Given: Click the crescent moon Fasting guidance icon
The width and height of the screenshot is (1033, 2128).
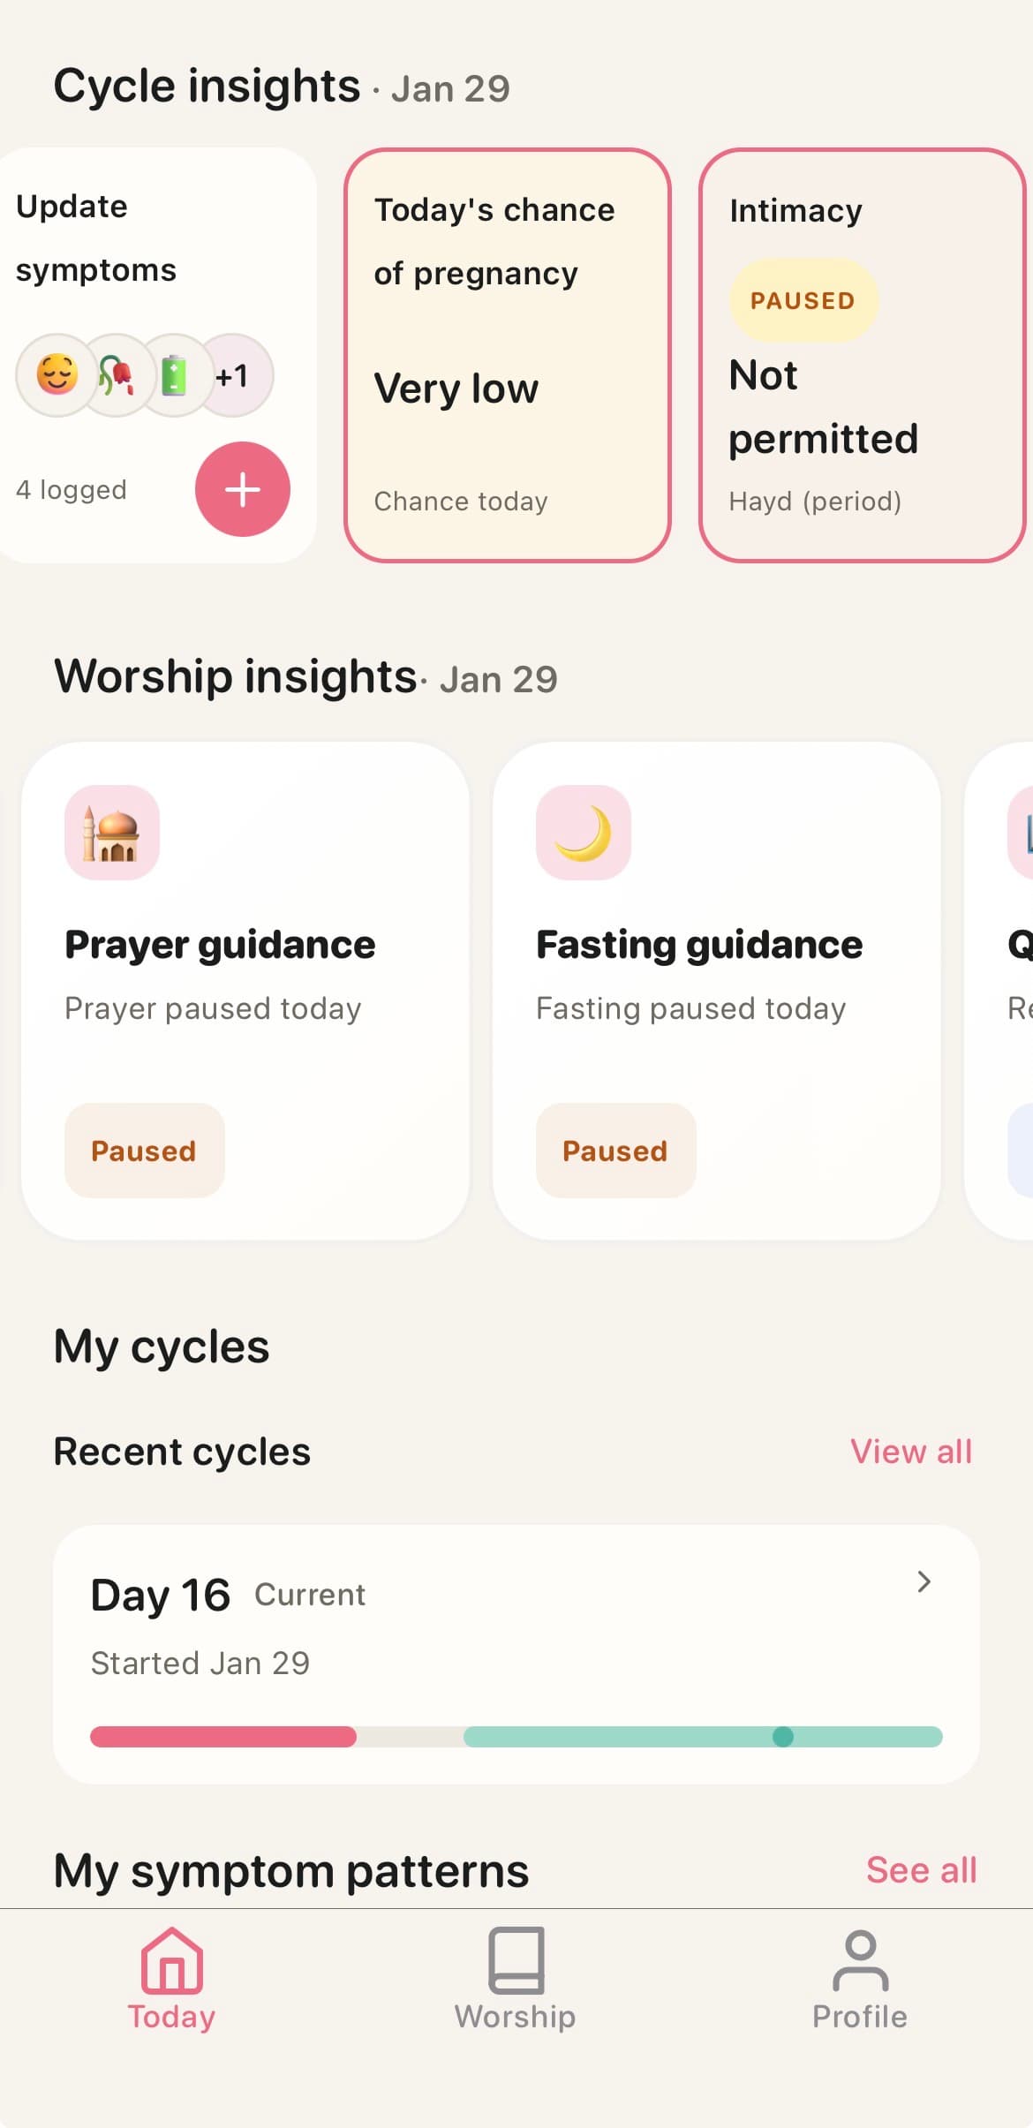Looking at the screenshot, I should 583,833.
